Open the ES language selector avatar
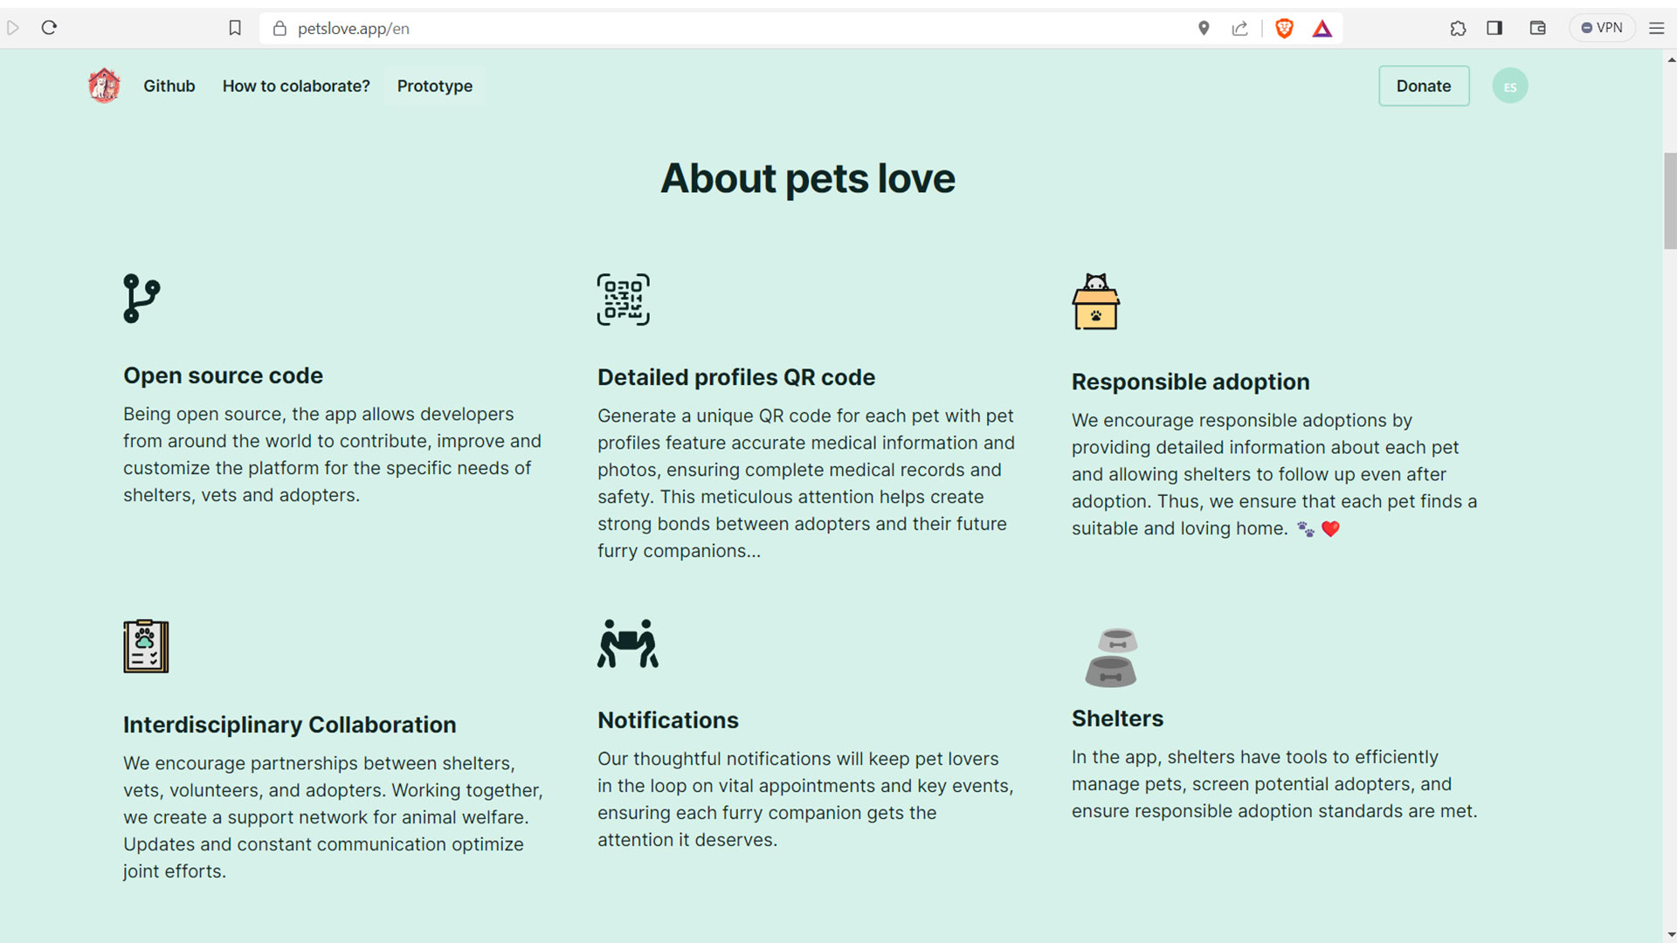 (x=1509, y=86)
